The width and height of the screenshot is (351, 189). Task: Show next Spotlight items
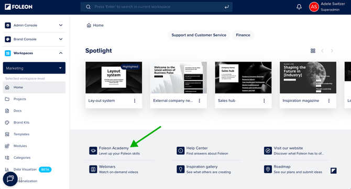pos(332,51)
